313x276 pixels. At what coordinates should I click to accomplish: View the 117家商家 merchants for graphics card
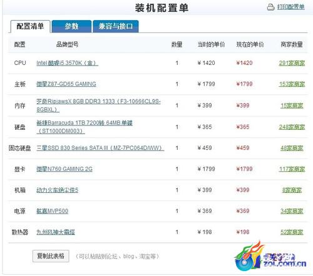pos(292,169)
